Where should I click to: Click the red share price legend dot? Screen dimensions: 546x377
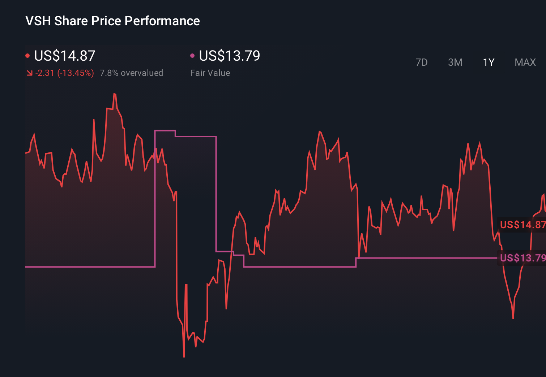(x=28, y=55)
